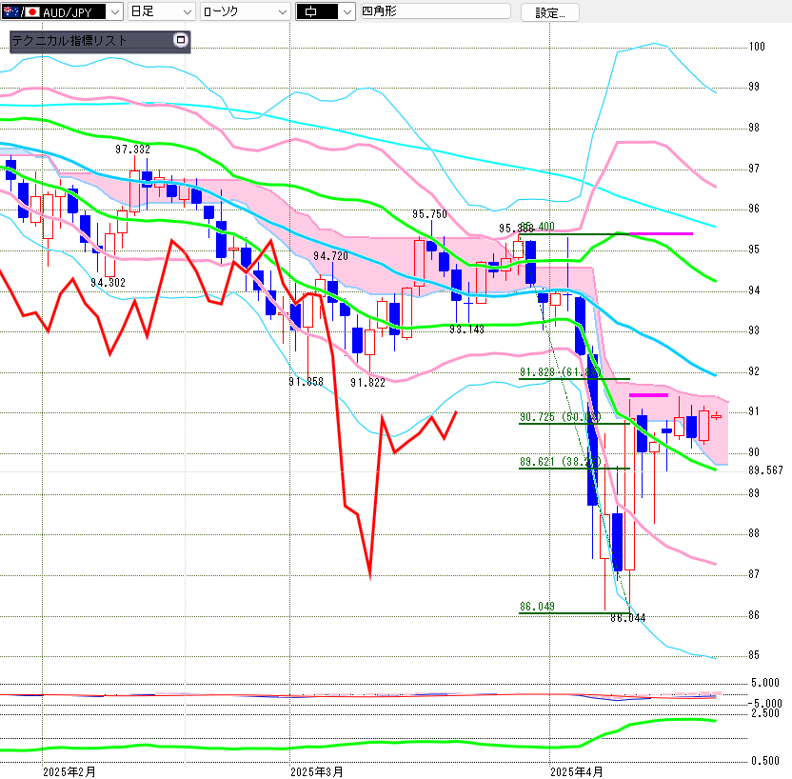Open the 設定... settings button
This screenshot has width=792, height=779.
[x=549, y=12]
